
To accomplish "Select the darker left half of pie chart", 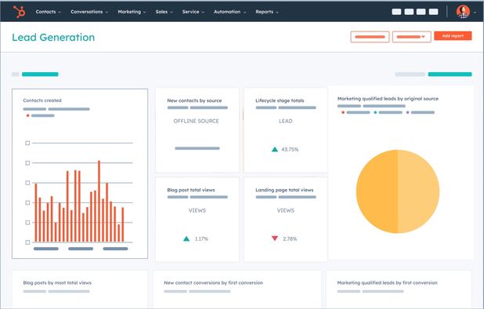I will (377, 191).
